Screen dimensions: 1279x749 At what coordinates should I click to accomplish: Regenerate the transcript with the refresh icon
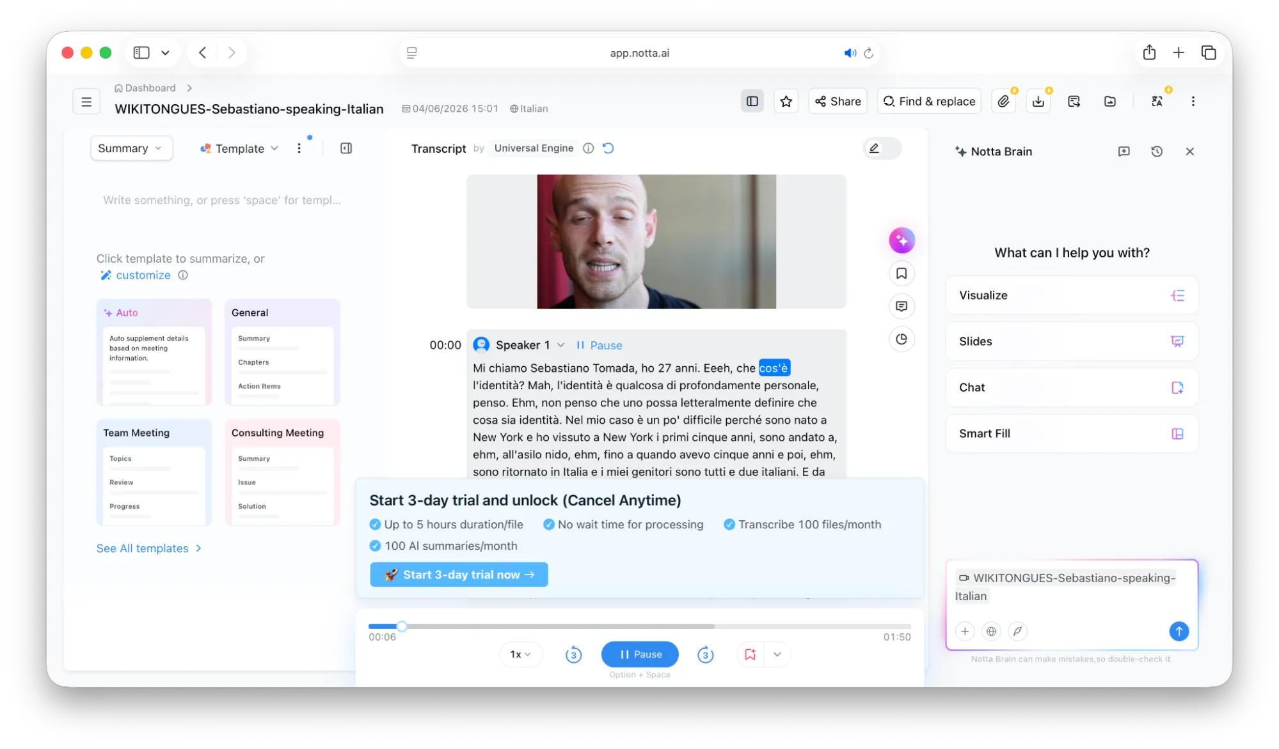(x=608, y=148)
